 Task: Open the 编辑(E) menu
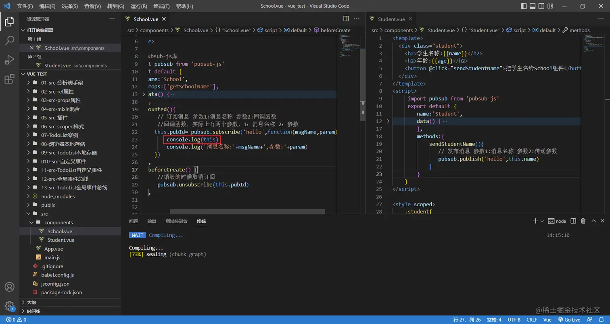(48, 6)
